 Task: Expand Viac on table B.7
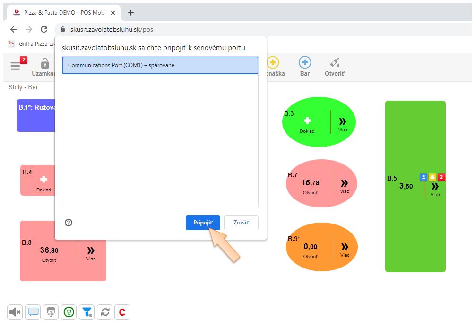(x=345, y=185)
